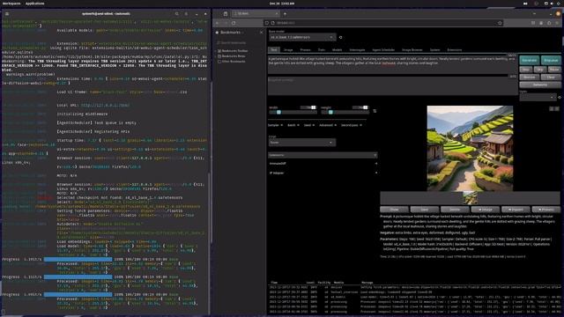
Task: Expand the AnimateDiff section
Action: click(323, 164)
